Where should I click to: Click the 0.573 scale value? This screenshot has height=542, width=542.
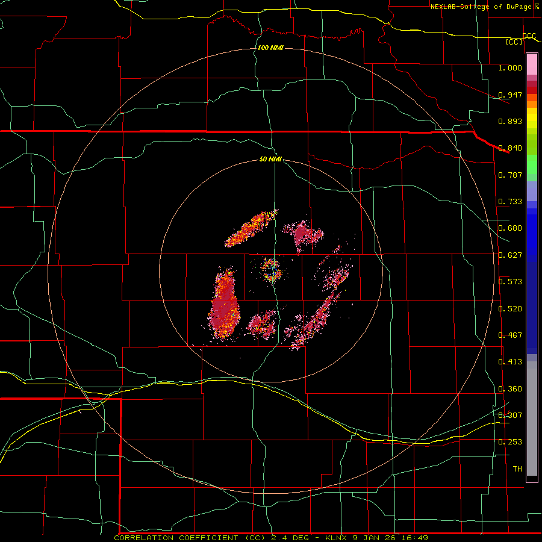(510, 282)
